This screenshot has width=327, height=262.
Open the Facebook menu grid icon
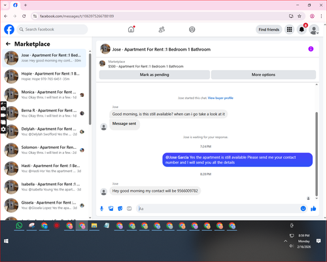pos(289,29)
